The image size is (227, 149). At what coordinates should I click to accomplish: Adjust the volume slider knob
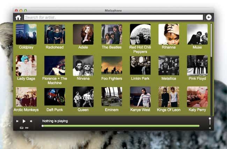[210, 119]
